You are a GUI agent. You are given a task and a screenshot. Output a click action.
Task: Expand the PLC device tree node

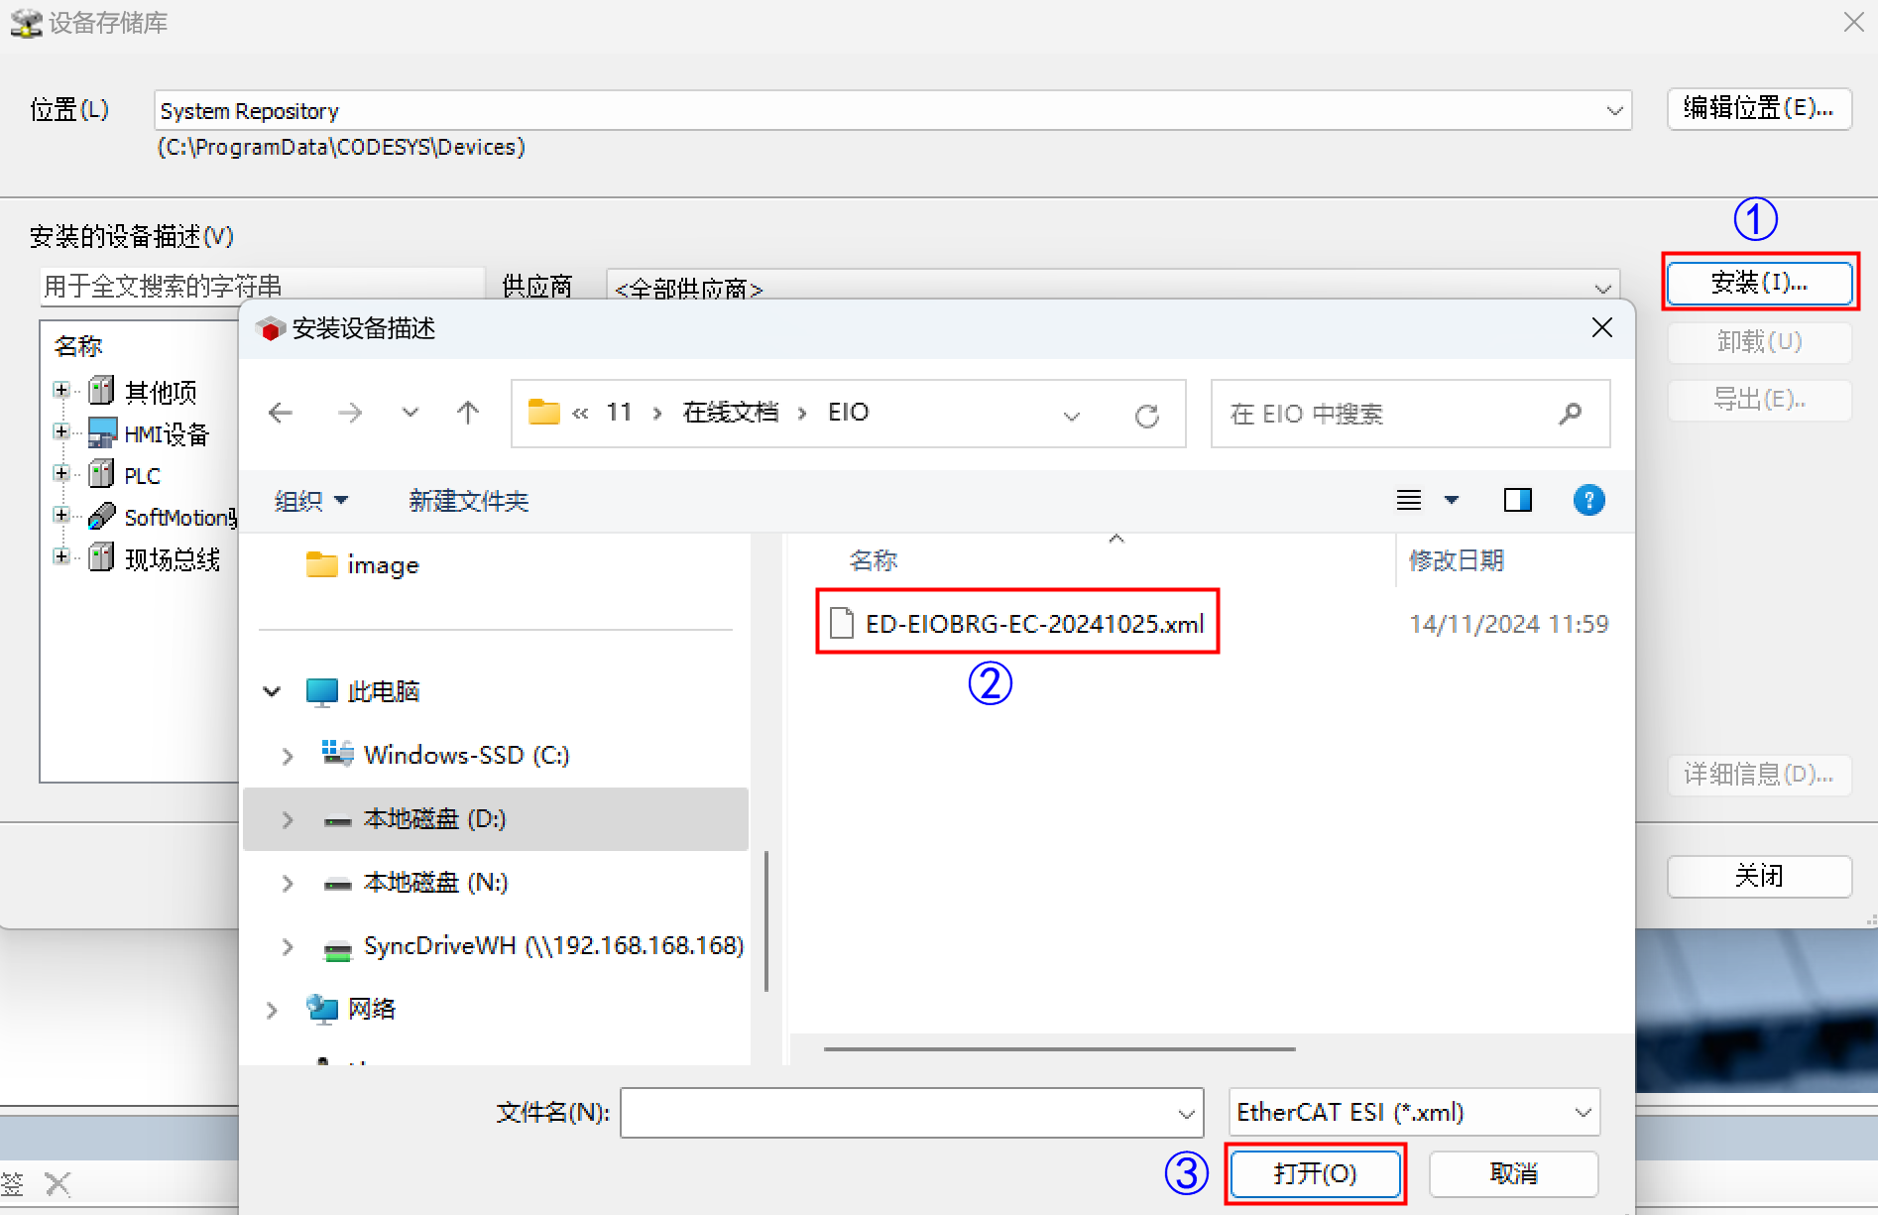coord(61,474)
